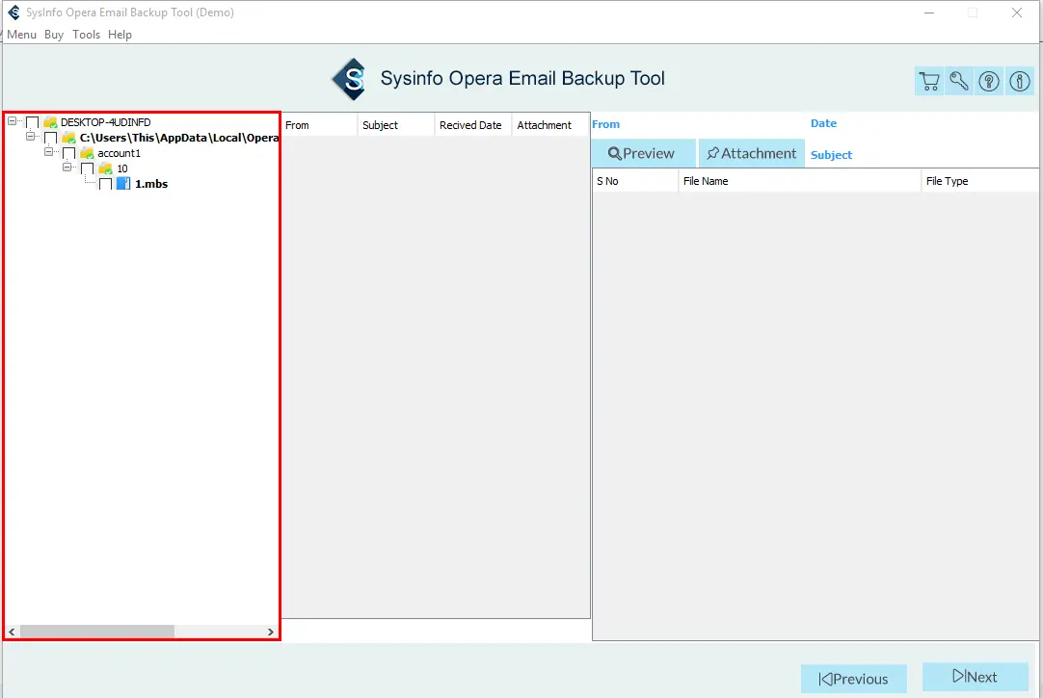Collapse the DESKTOP-4UDINFD tree node
The image size is (1043, 698).
point(12,121)
